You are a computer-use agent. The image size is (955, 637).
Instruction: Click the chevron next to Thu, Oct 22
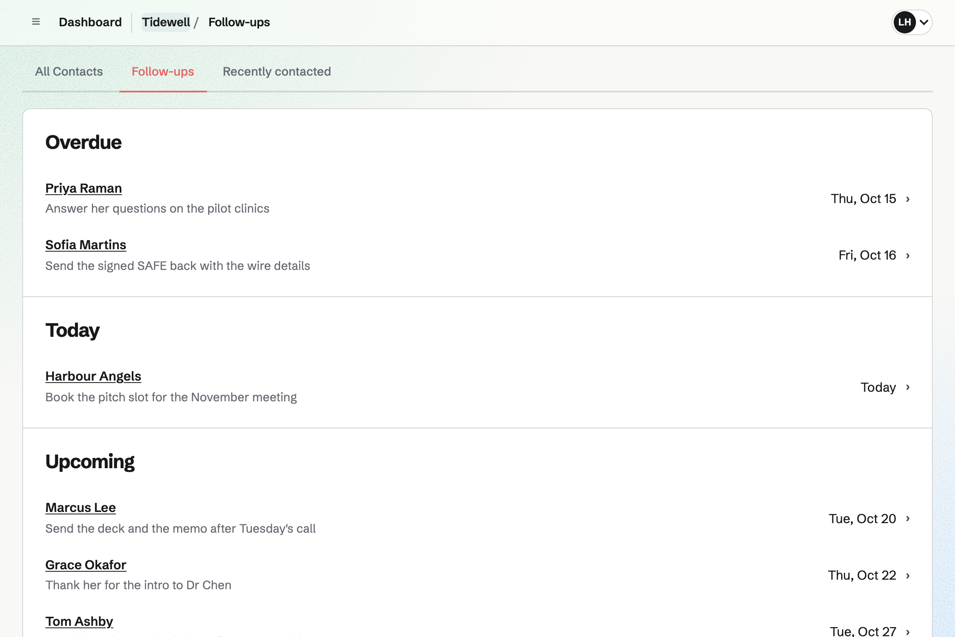908,576
